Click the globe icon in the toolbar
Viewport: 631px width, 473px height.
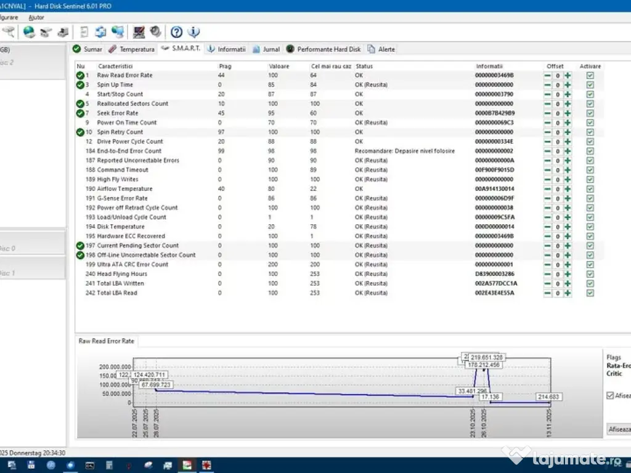29,32
